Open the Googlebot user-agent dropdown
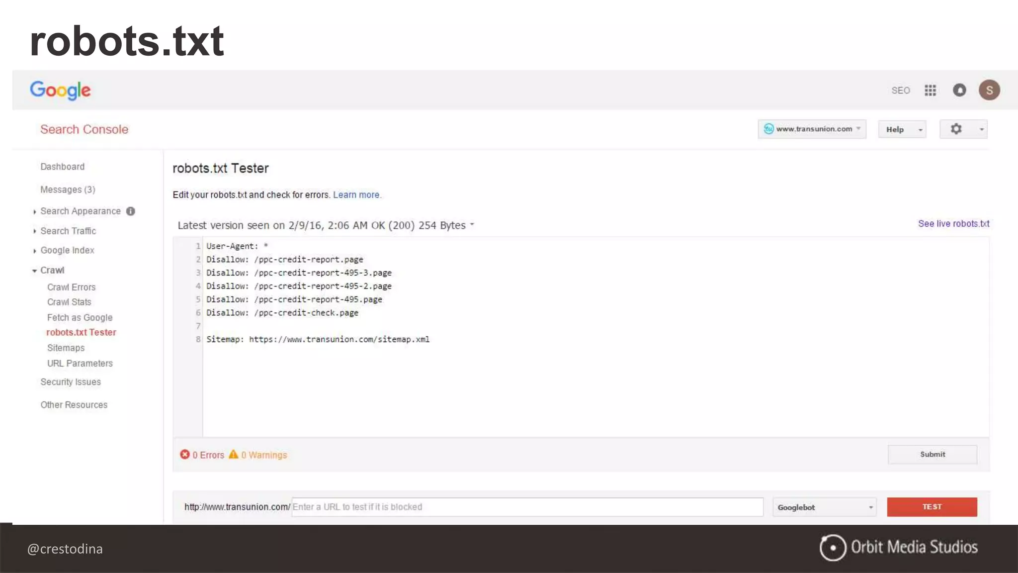The width and height of the screenshot is (1018, 573). pos(824,507)
